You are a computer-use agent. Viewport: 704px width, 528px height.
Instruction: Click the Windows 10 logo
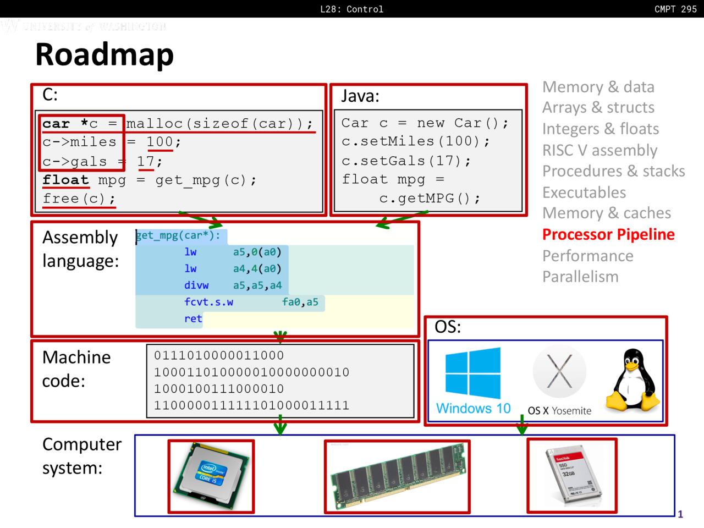click(x=473, y=373)
